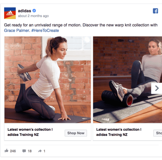
Task: Open the kneeling stretch product image
Action: tap(48, 80)
